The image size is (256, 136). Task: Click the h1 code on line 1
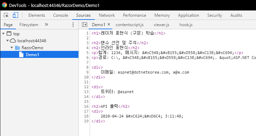pos(128,33)
